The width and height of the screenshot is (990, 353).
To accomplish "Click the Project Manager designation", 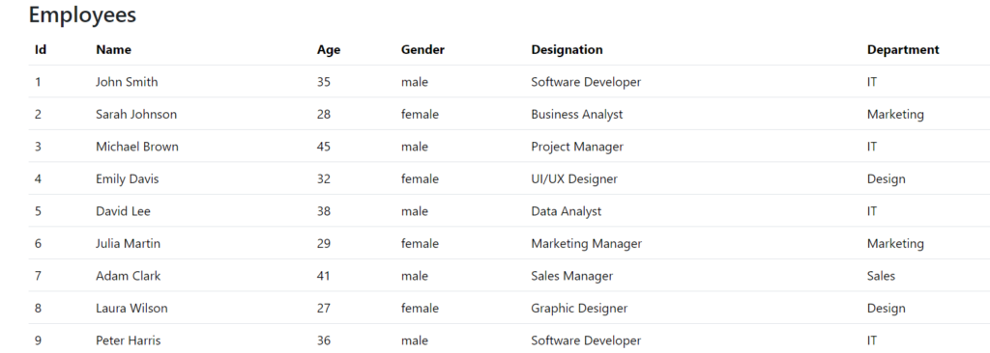I will click(x=577, y=147).
